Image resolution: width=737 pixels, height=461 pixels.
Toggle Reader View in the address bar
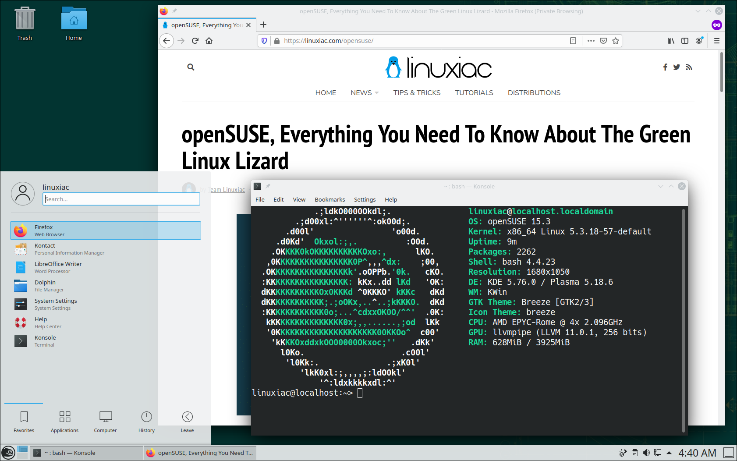[x=573, y=40]
